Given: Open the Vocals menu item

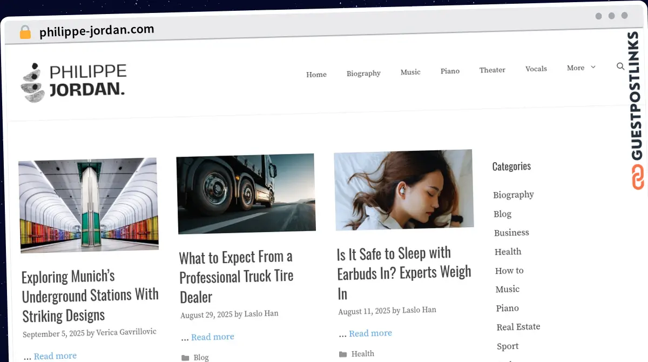Looking at the screenshot, I should tap(536, 69).
